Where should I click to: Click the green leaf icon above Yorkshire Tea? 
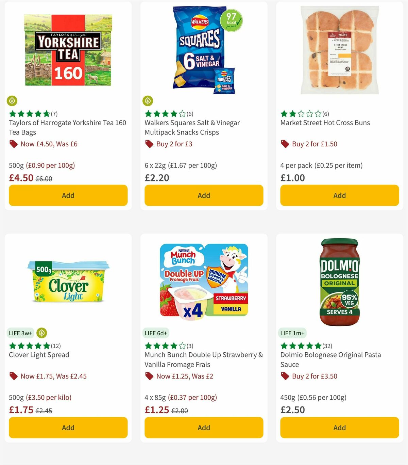(12, 101)
